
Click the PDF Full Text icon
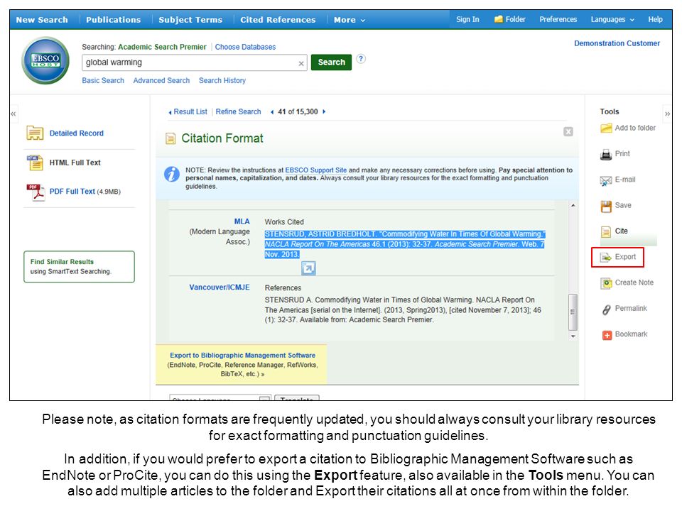(x=36, y=192)
